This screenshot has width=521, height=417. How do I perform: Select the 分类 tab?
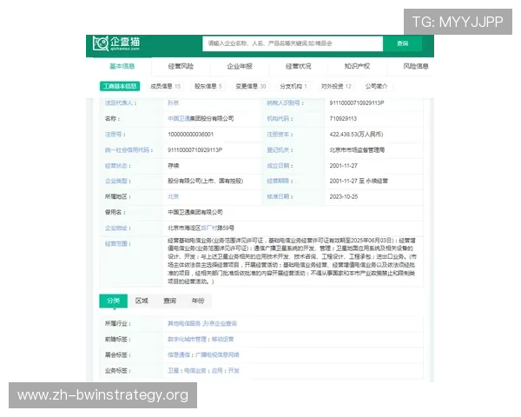113,301
